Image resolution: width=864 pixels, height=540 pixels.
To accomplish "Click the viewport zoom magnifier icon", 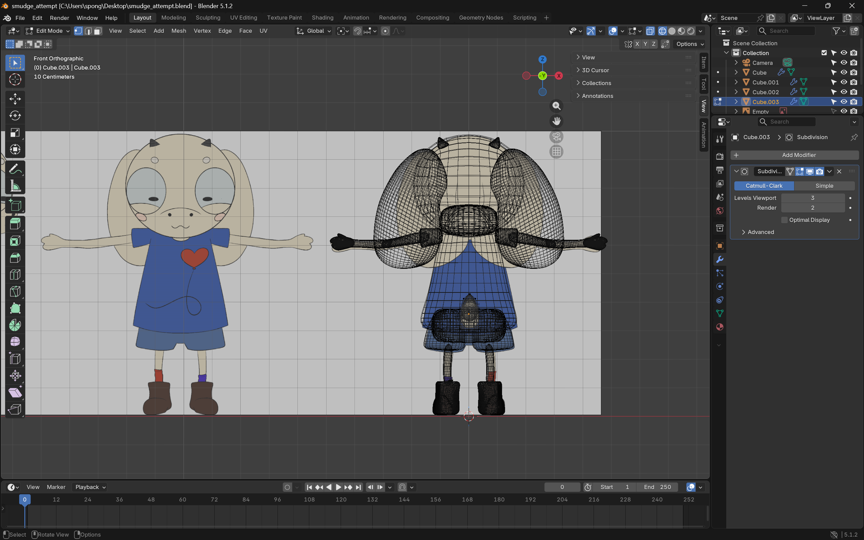I will [x=556, y=106].
